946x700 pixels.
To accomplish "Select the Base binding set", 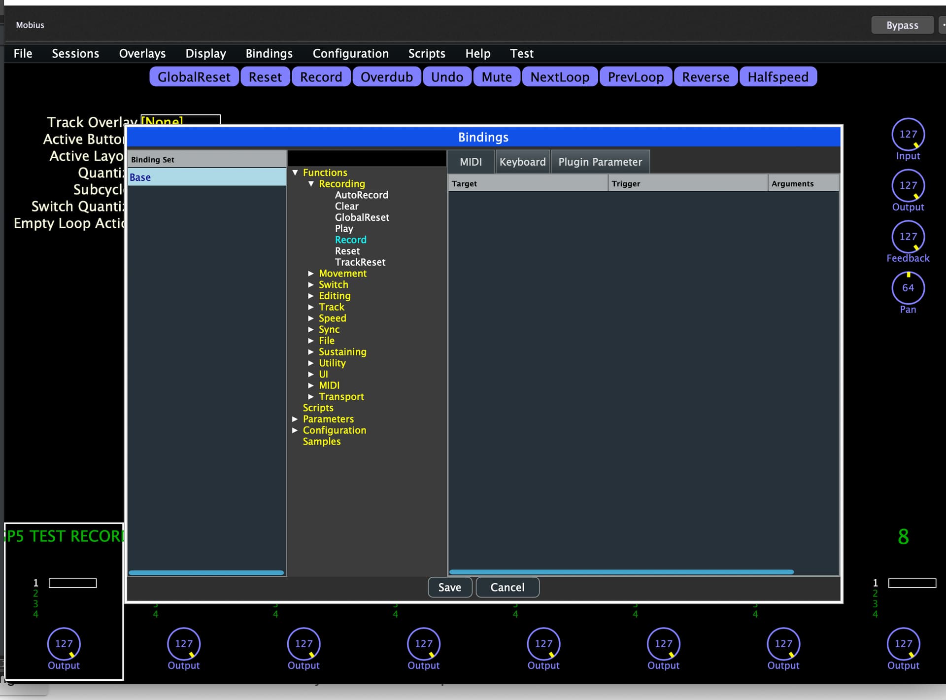I will [206, 177].
